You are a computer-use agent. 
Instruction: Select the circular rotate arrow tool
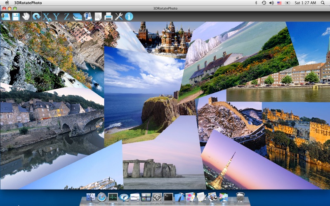tap(37, 16)
